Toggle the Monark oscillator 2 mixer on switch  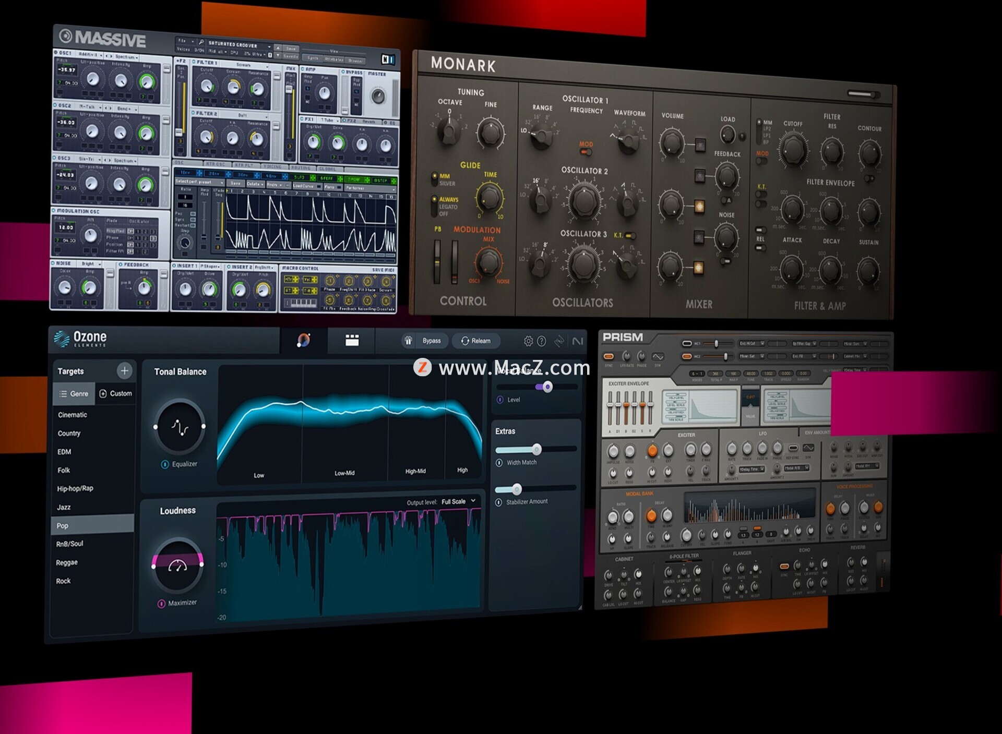point(699,207)
